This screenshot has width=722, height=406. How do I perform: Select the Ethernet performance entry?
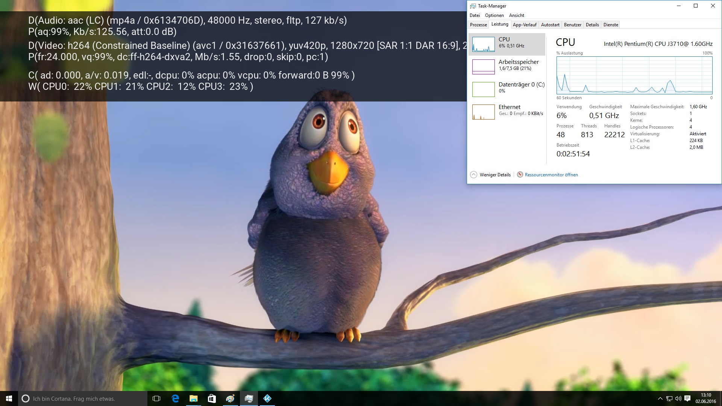click(x=507, y=112)
